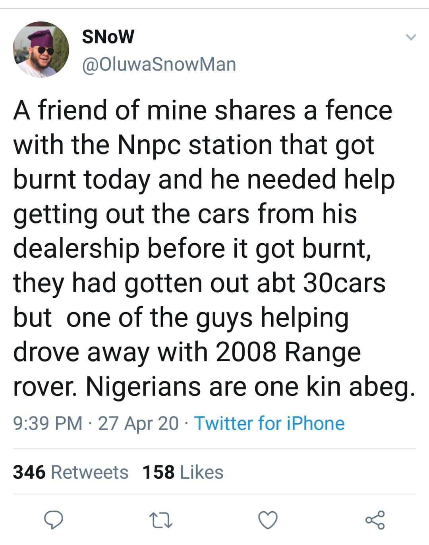Retweet this post using the arrows icon

pyautogui.click(x=161, y=520)
